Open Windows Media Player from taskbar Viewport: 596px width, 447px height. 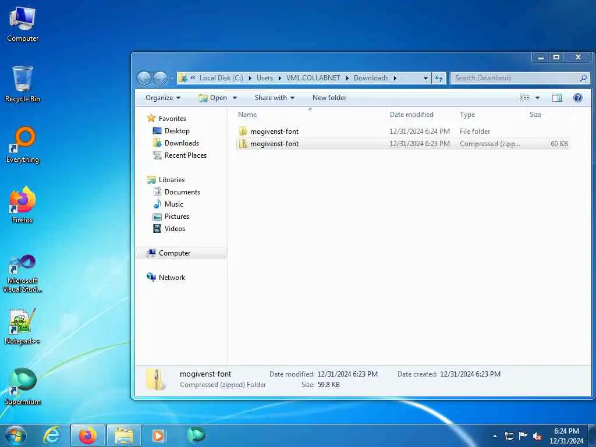point(158,435)
